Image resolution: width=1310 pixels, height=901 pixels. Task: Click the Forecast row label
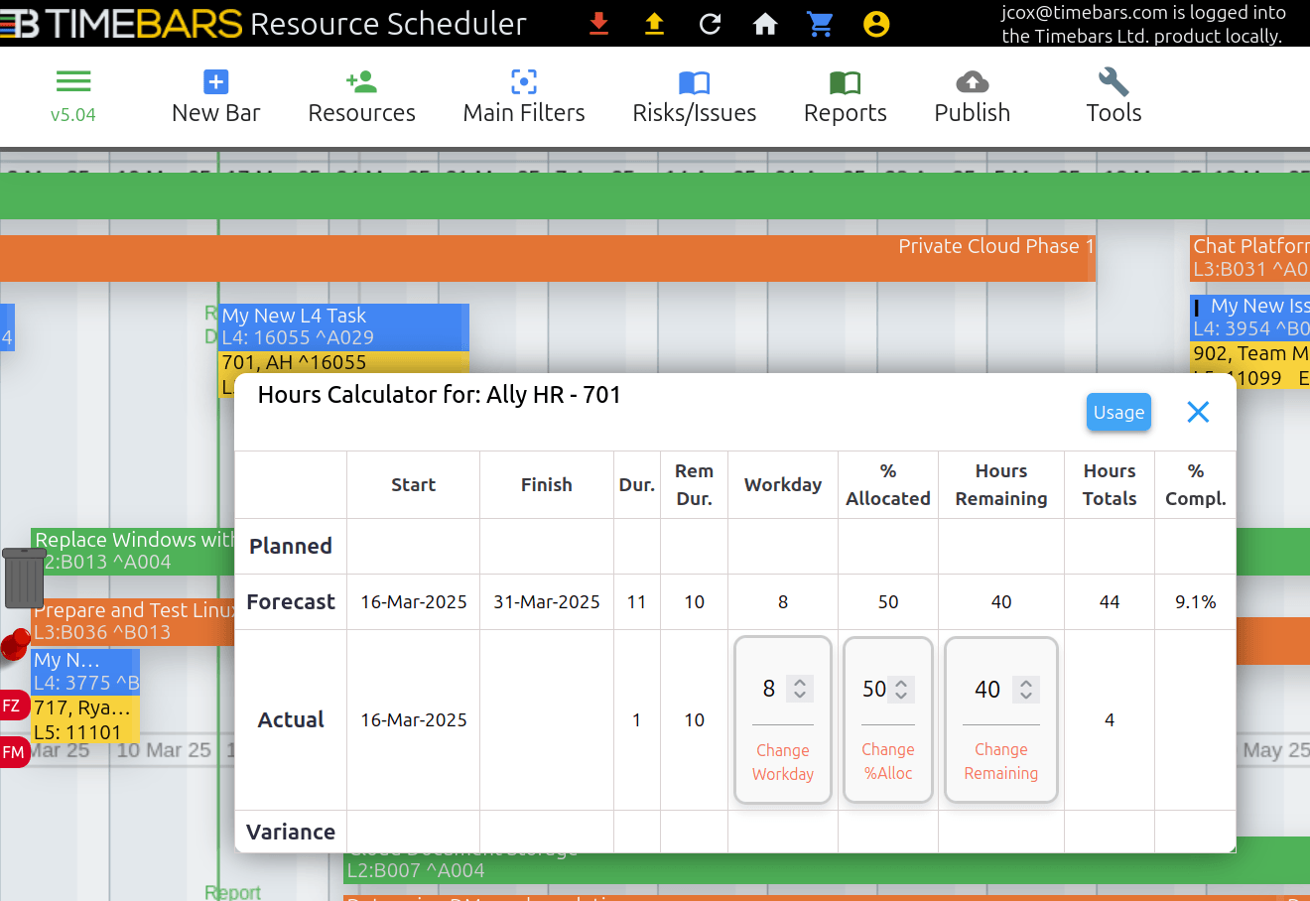pyautogui.click(x=291, y=601)
